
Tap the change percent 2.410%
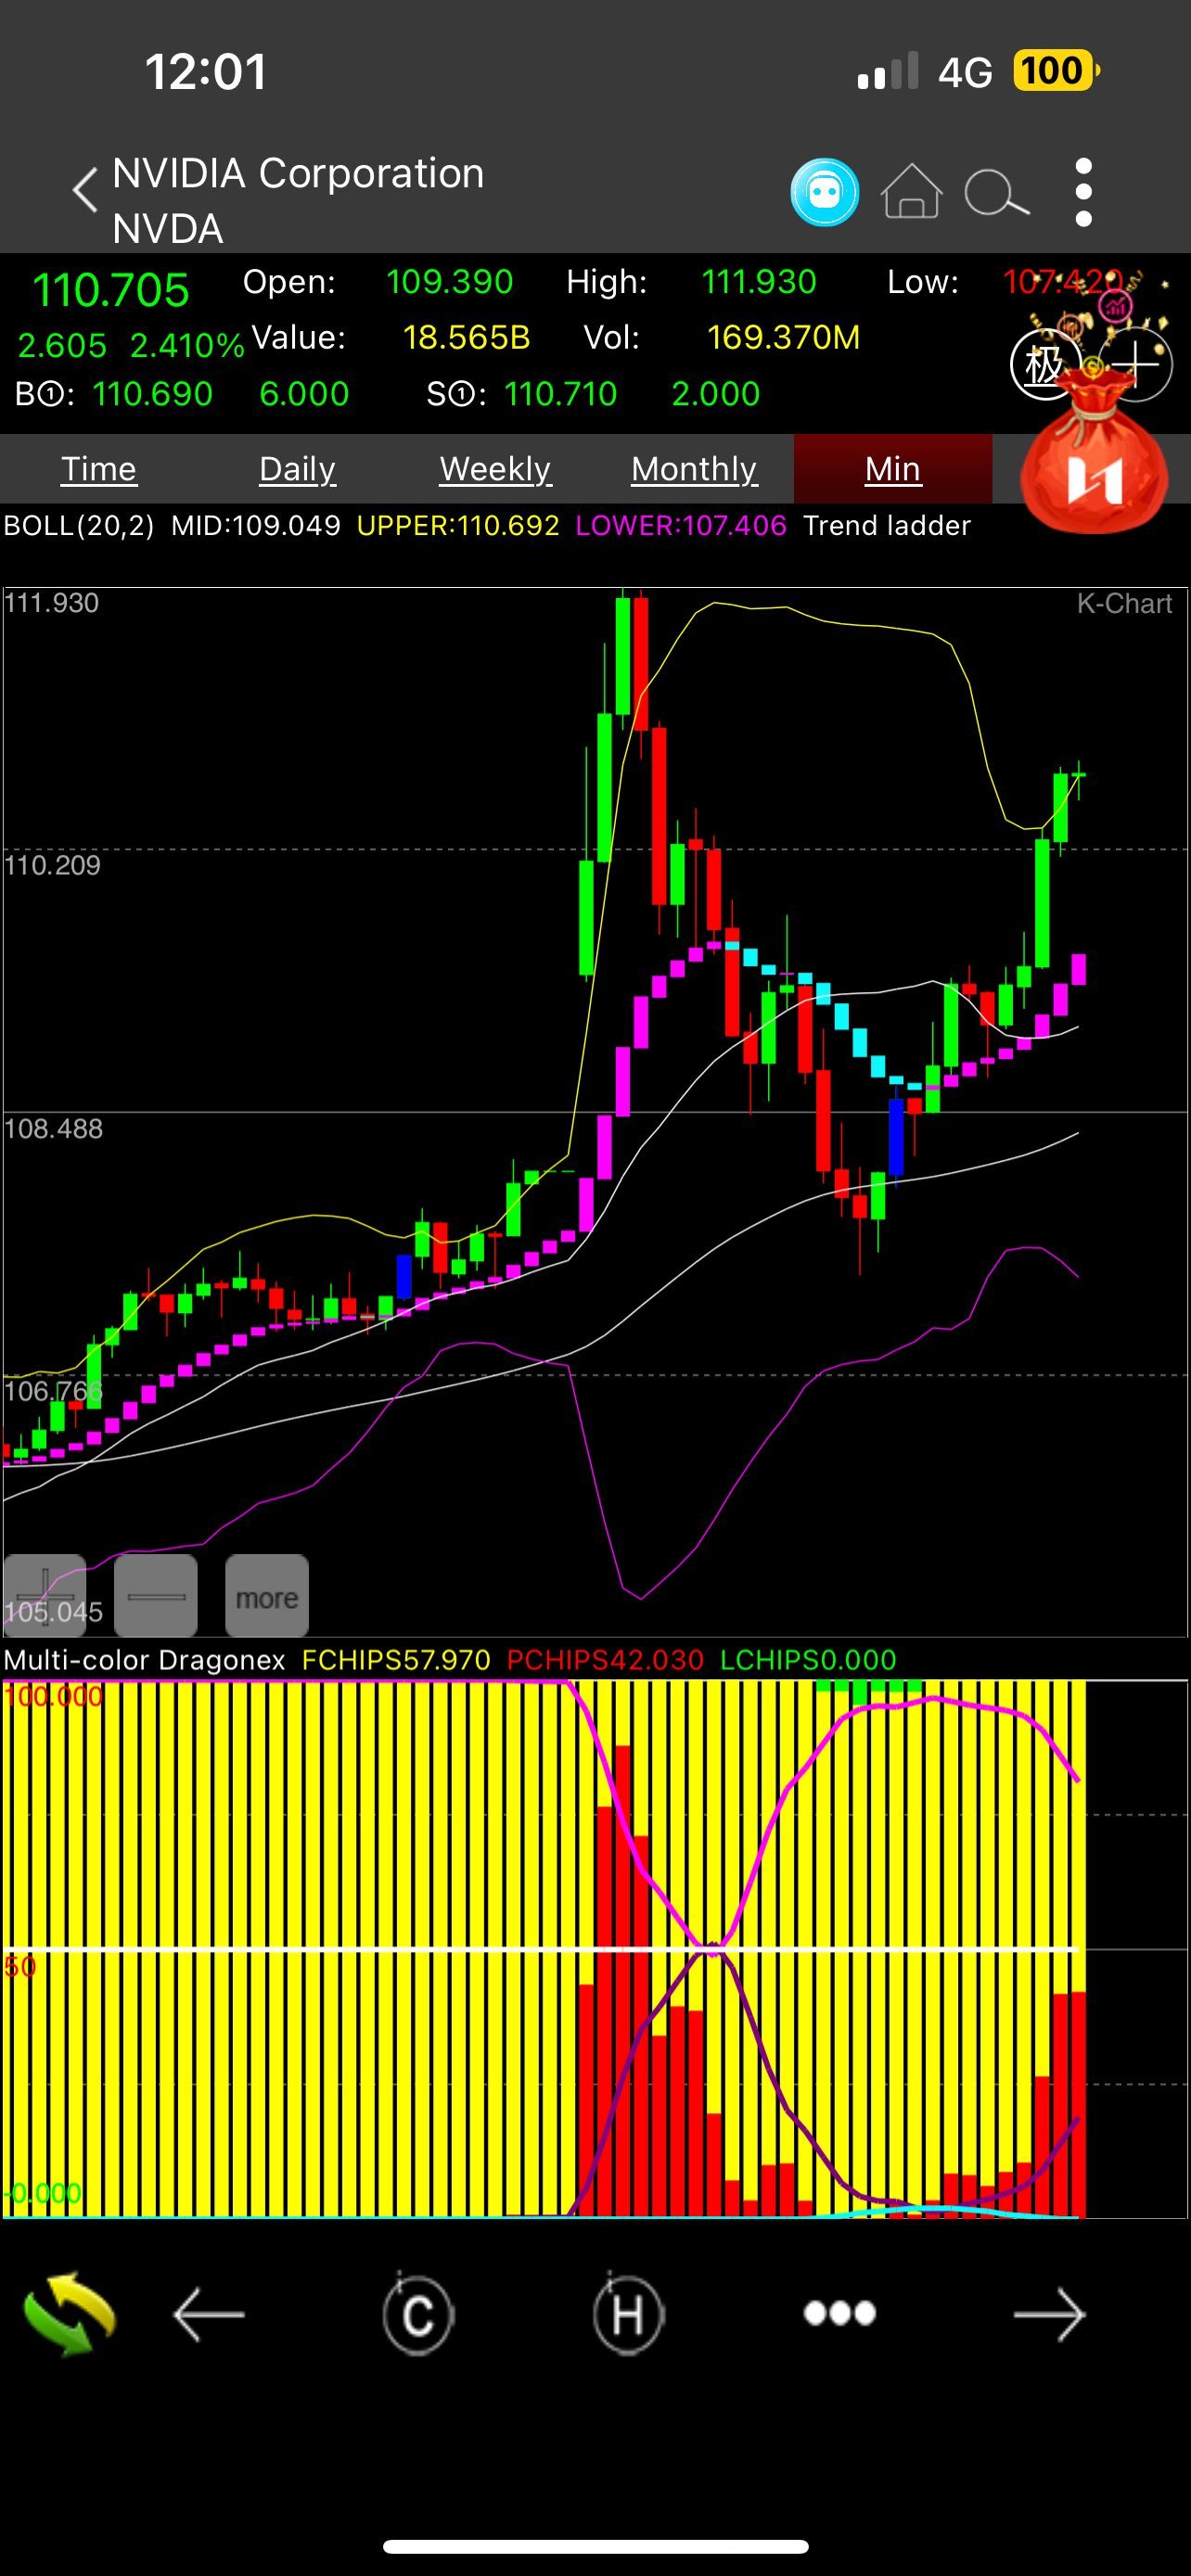coord(187,346)
